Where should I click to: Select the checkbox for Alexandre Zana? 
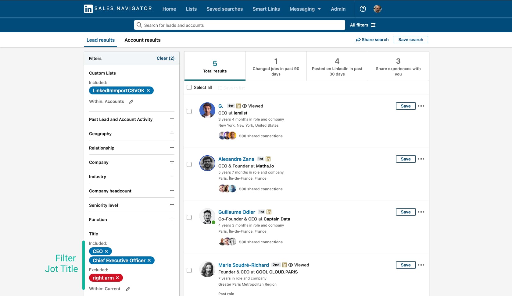[189, 164]
